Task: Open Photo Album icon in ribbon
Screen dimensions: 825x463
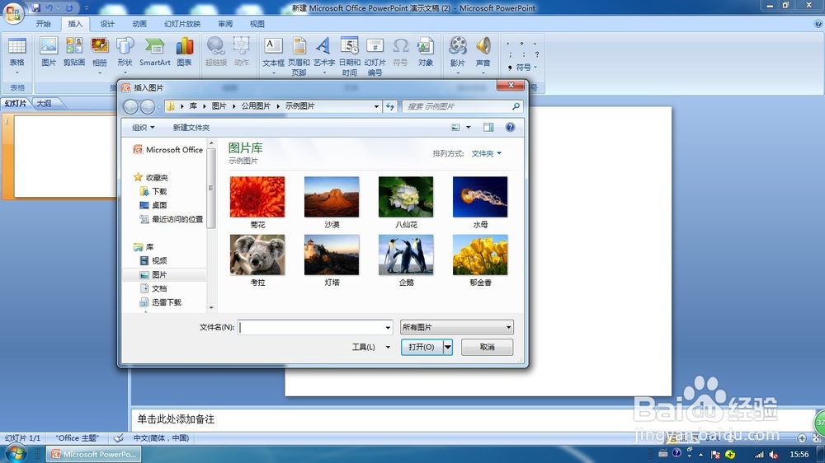Action: click(100, 52)
